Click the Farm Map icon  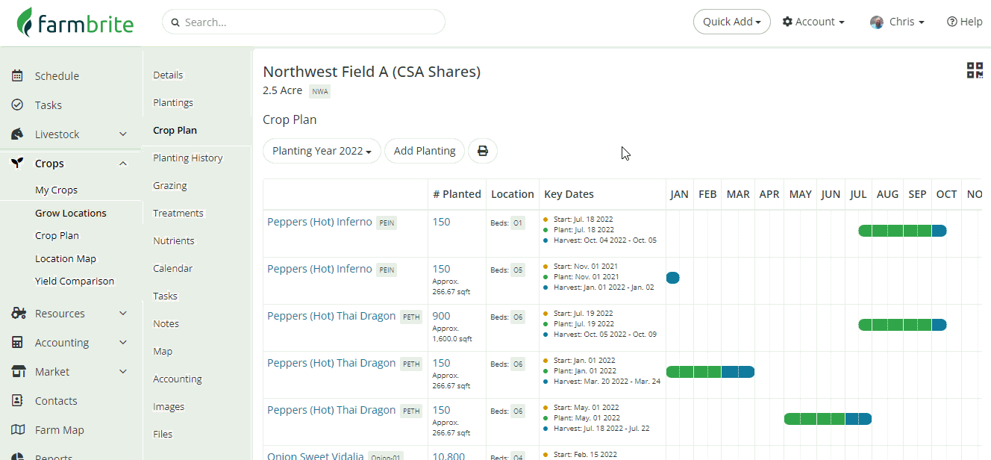[19, 430]
